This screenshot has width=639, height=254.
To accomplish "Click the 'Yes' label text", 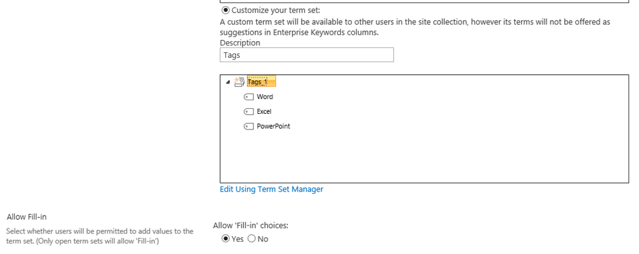I will (237, 239).
